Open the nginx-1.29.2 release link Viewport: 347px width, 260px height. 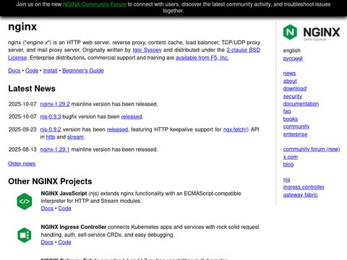click(x=55, y=104)
